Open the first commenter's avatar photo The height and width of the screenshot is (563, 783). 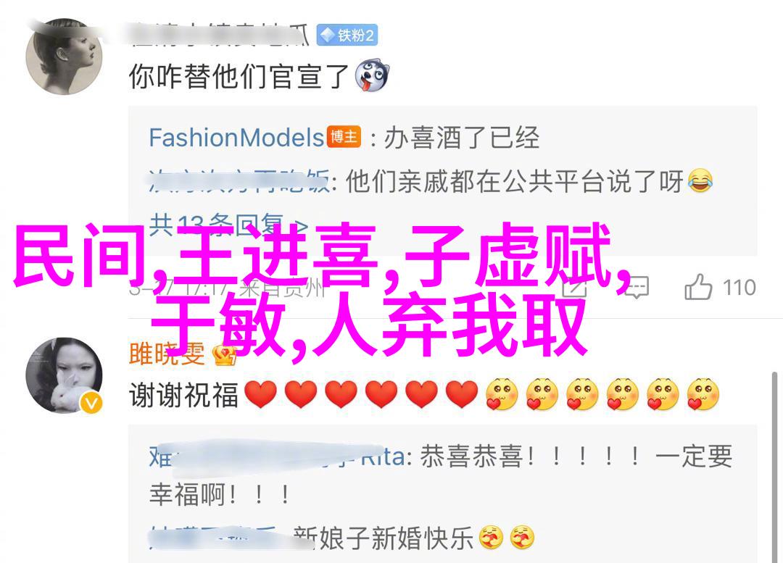64,57
